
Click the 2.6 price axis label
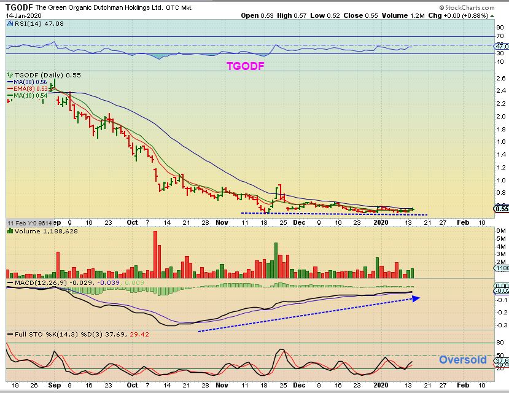pos(501,78)
